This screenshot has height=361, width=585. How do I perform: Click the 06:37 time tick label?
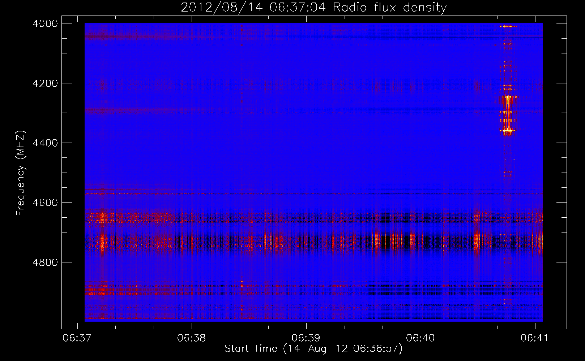click(77, 338)
